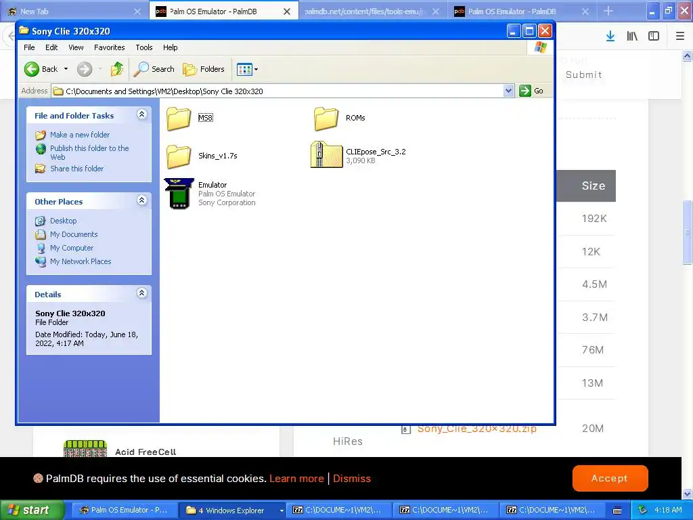Collapse the Details panel
The width and height of the screenshot is (693, 520).
(142, 293)
